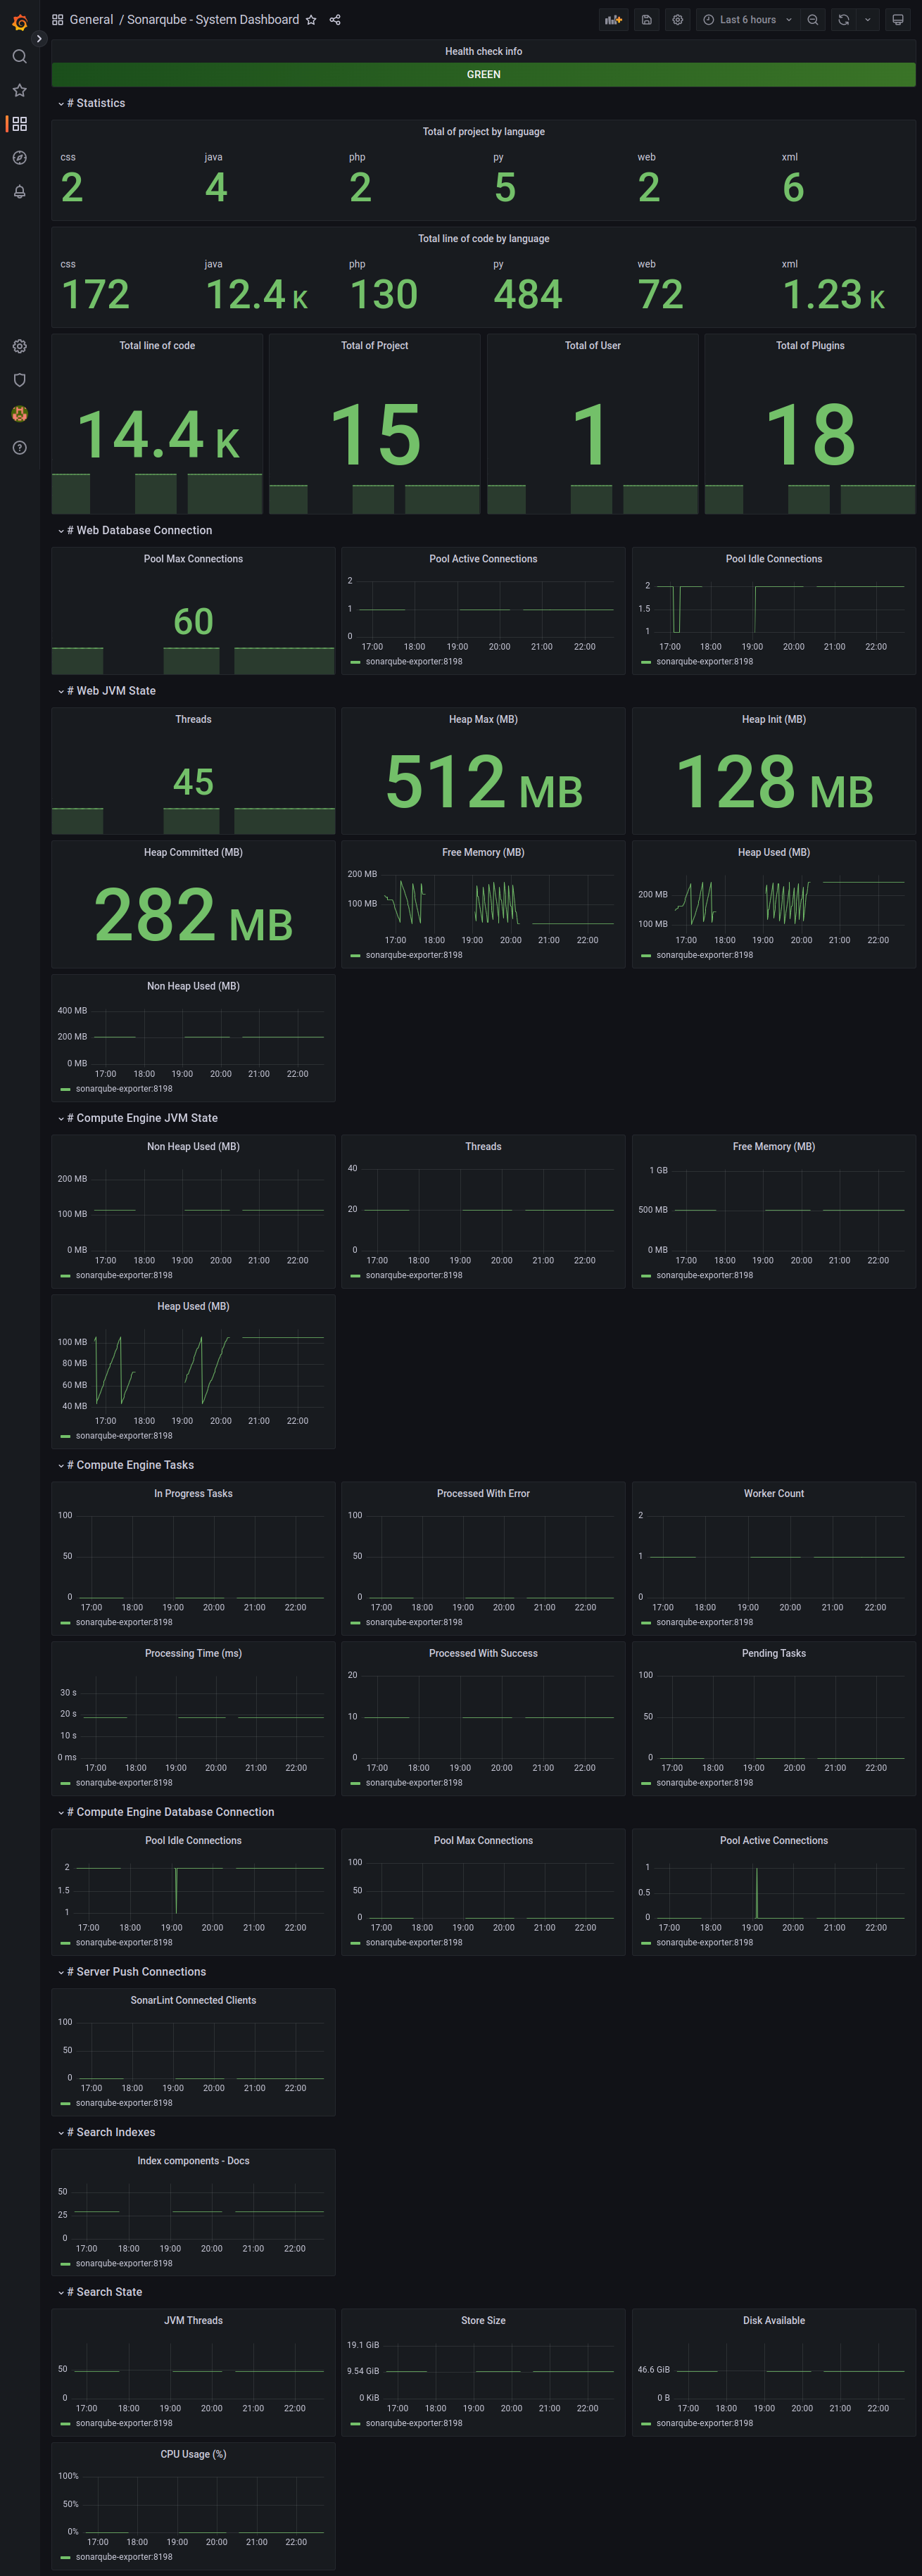The height and width of the screenshot is (2576, 922).
Task: Click the 1.23 K xml lines value
Action: [x=834, y=295]
